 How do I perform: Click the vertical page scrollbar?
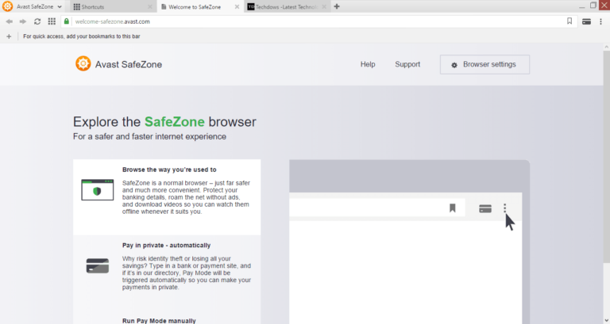tap(607, 157)
